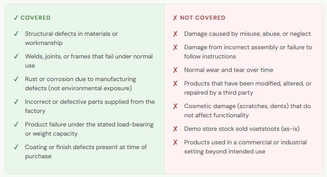Viewport: 327px width, 177px height.
Task: Click red X beside Demo store stock item
Action: 175,129
